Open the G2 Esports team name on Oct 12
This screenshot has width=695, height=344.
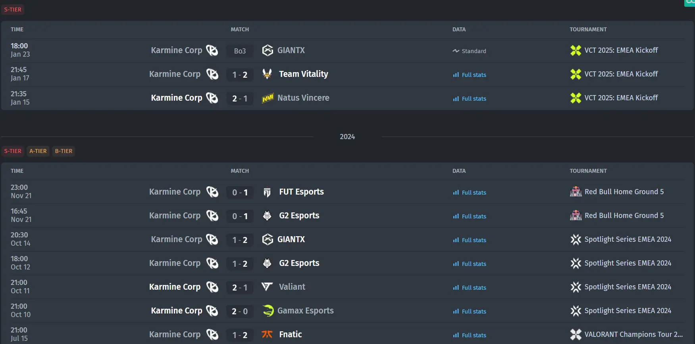[299, 263]
